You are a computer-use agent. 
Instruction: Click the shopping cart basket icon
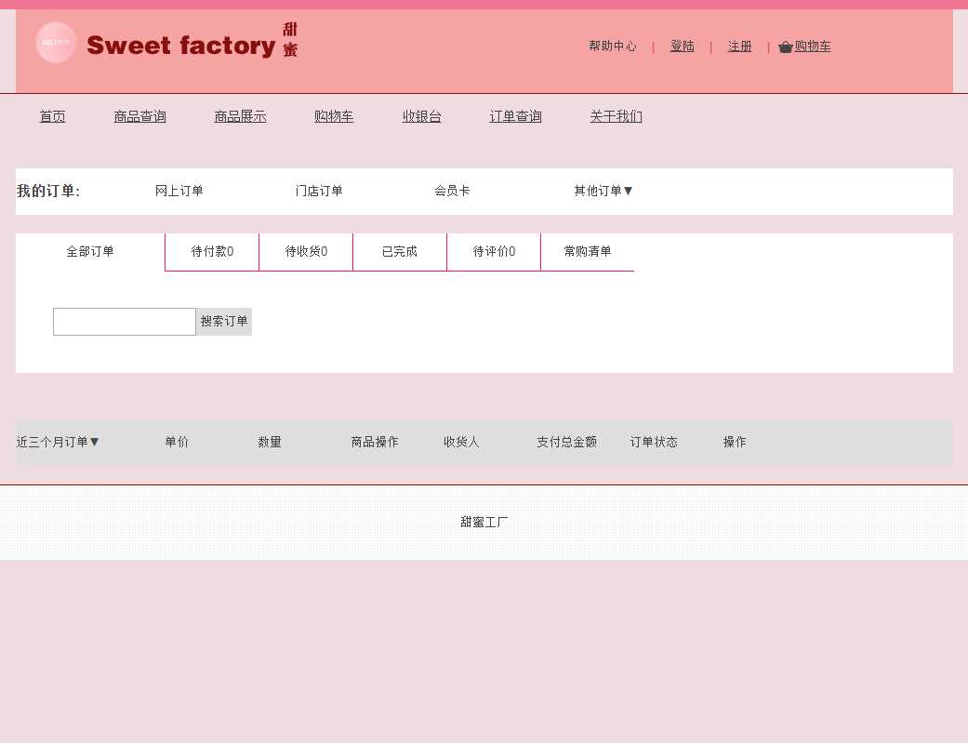coord(785,46)
